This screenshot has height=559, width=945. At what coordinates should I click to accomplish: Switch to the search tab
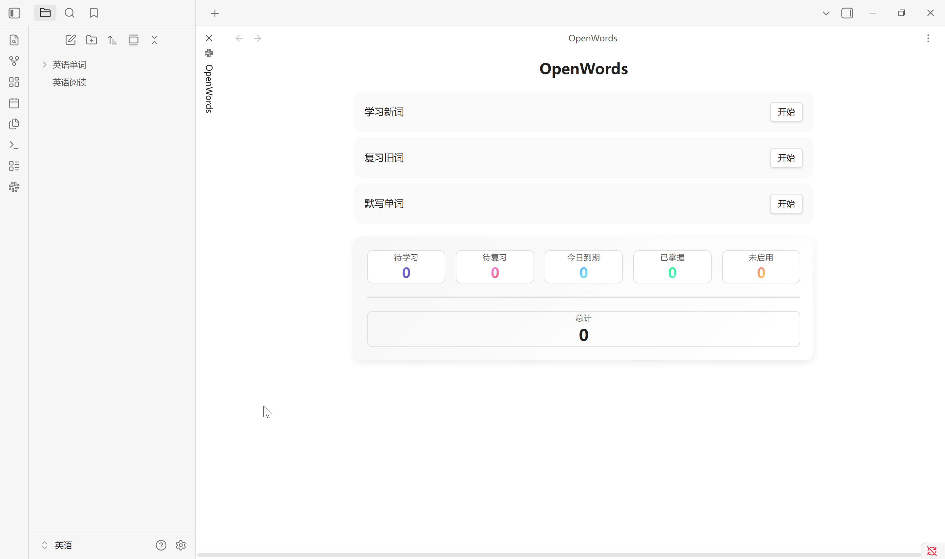click(69, 13)
